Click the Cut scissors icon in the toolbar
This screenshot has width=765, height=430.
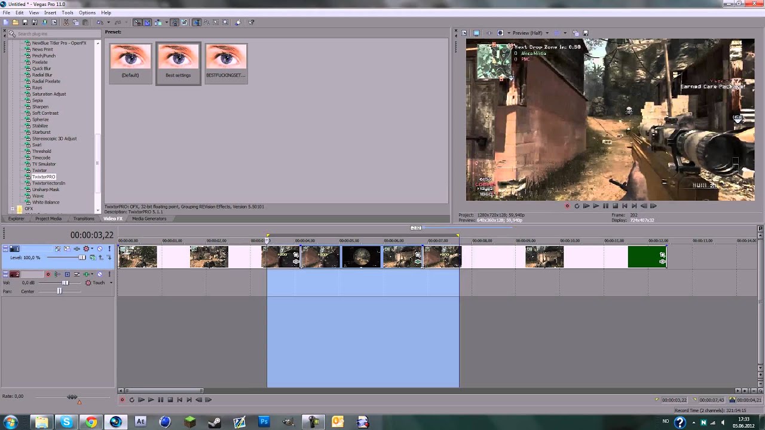coord(66,22)
